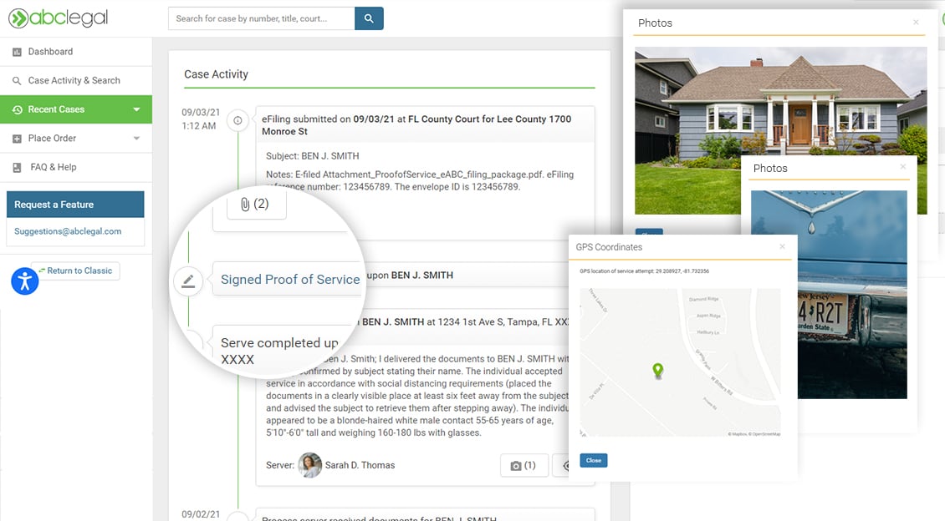Click the clock icon beside eFiling entry
Screen dimensions: 945x521
238,121
